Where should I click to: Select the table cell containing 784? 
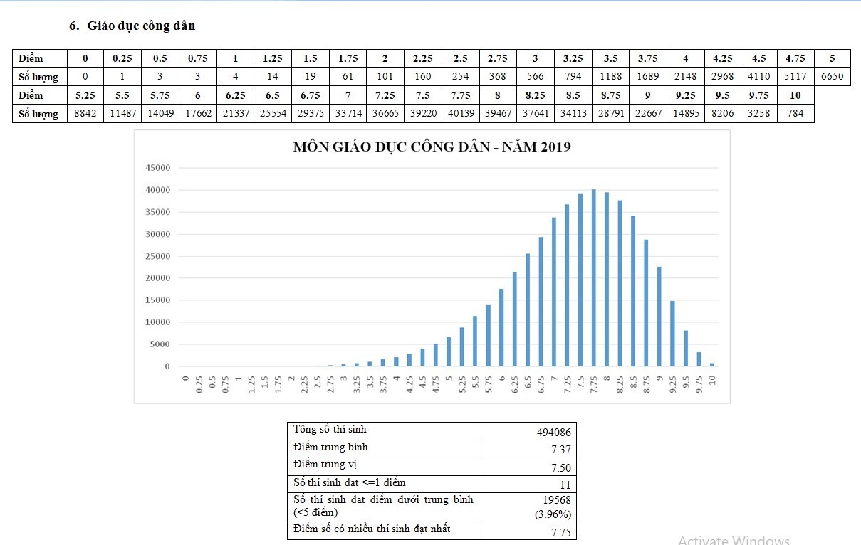coord(795,113)
